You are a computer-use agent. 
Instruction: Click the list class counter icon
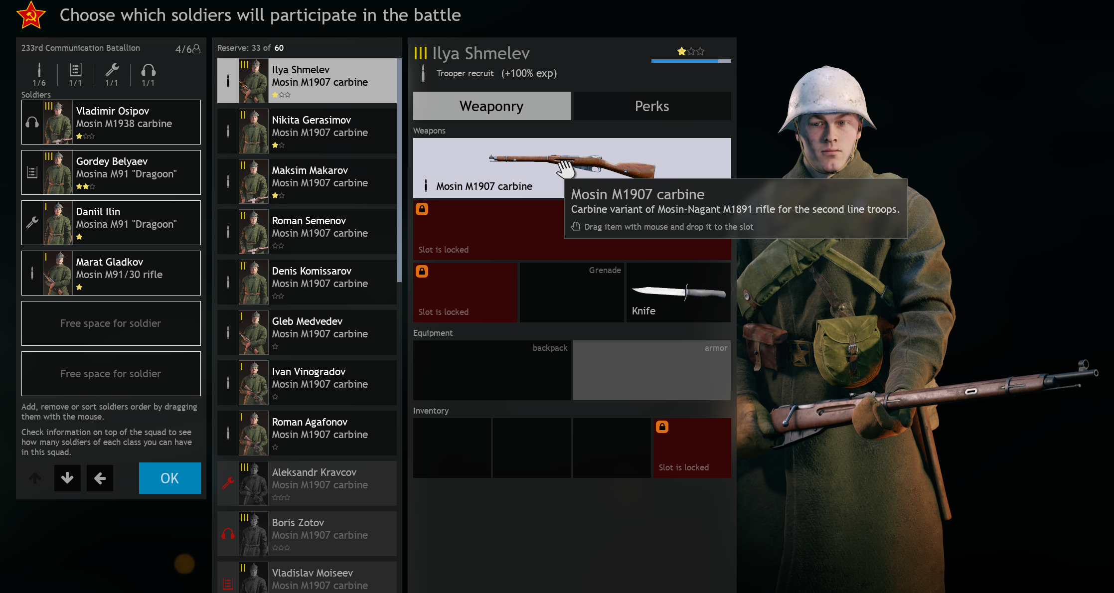(x=75, y=70)
